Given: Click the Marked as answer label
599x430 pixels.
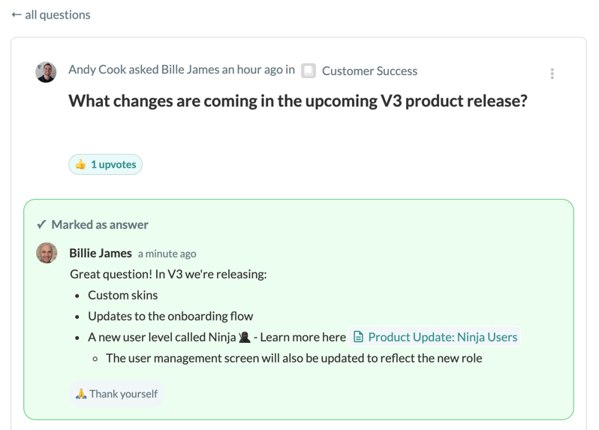Looking at the screenshot, I should [100, 224].
